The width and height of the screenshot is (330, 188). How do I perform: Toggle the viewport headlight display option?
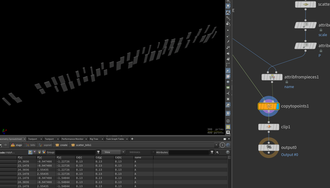tap(228, 114)
